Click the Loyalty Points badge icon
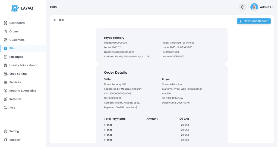 coord(6,65)
